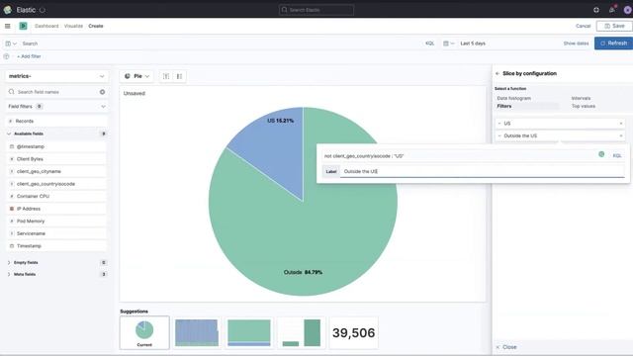The height and width of the screenshot is (356, 633).
Task: Click the second layout toolbar icon next to Pie
Action: [x=179, y=76]
